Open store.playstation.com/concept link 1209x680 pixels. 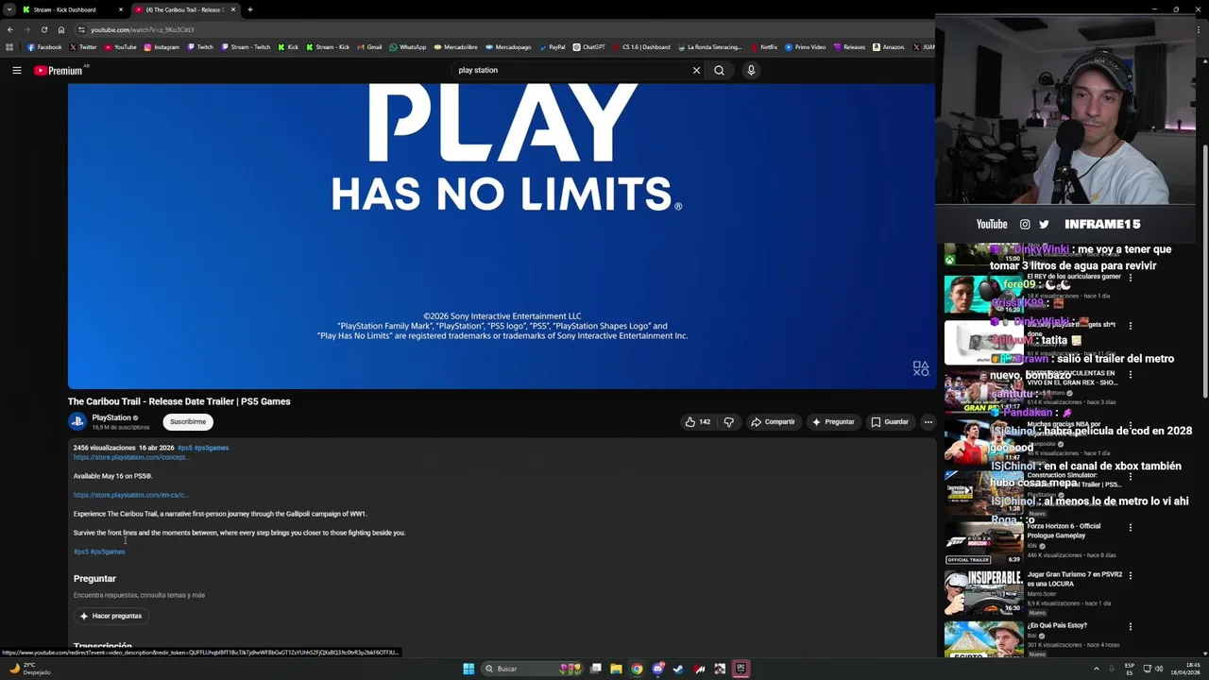pos(131,457)
